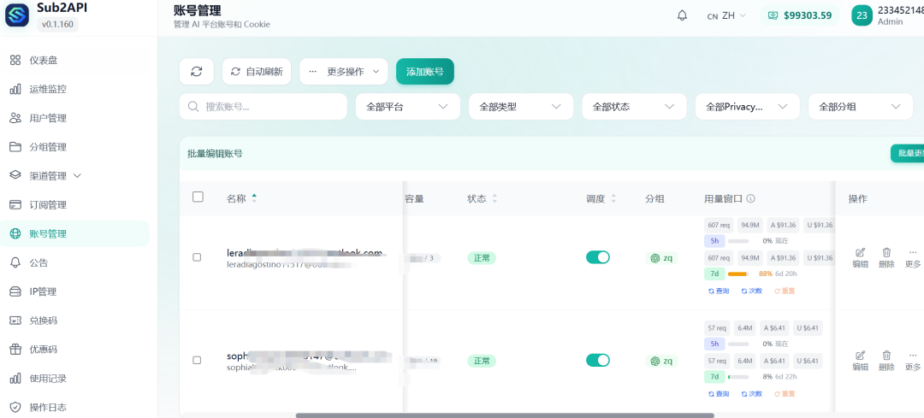The height and width of the screenshot is (418, 924).
Task: Open the 全部Privacy filter dropdown
Action: click(747, 107)
